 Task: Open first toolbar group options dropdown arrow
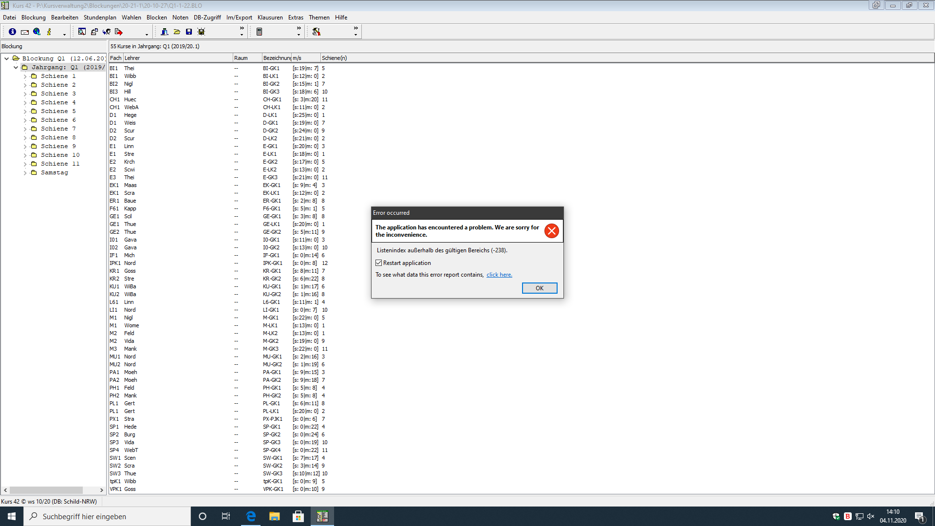[64, 35]
